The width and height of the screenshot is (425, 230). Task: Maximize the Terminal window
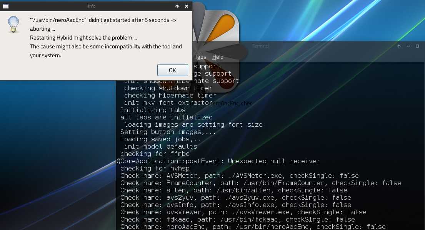tap(417, 46)
